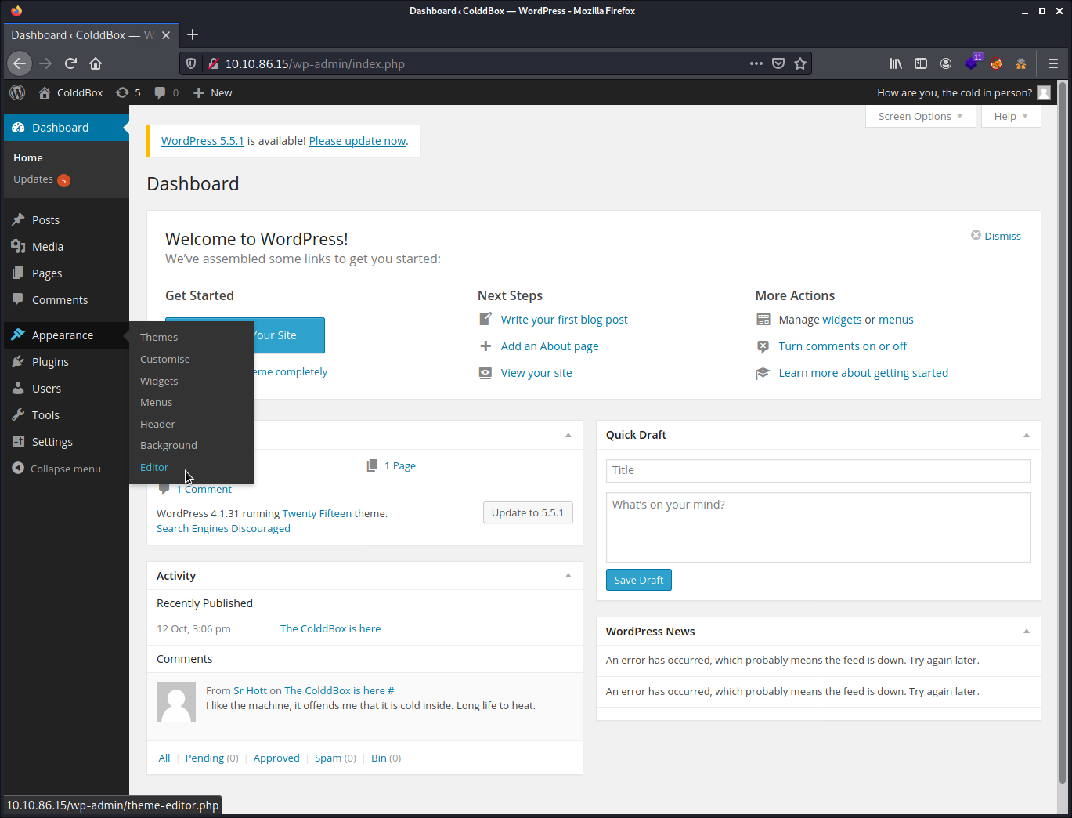
Task: Close the Dashboard ColddBox tab
Action: pos(166,35)
